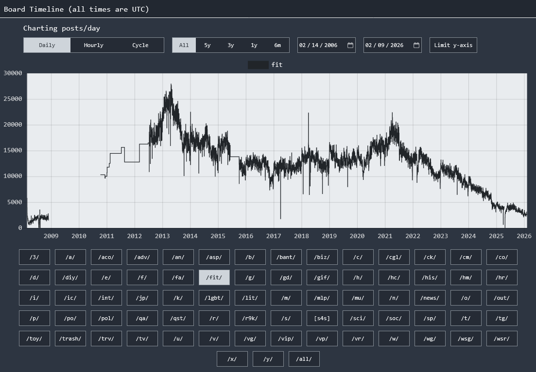Pick the /his/ board
This screenshot has height=372, width=536.
[430, 277]
